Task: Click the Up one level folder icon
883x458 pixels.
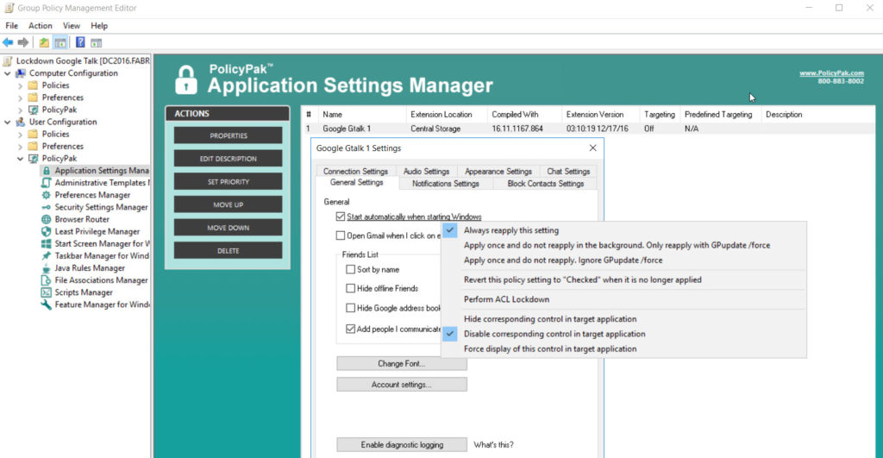Action: click(43, 43)
